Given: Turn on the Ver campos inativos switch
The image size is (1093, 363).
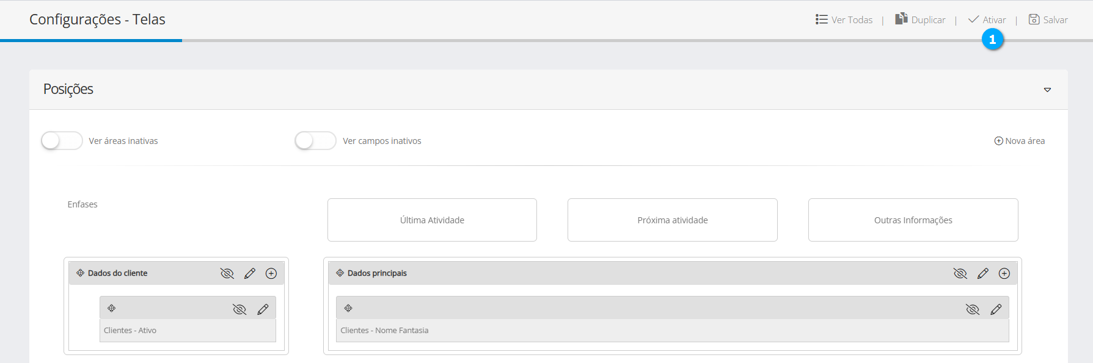Looking at the screenshot, I should [315, 141].
